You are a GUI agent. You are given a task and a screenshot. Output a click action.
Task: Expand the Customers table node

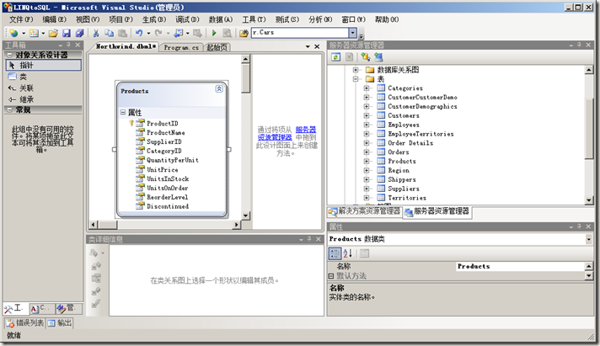point(367,115)
